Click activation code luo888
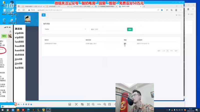200x112 pixels. (19, 42)
